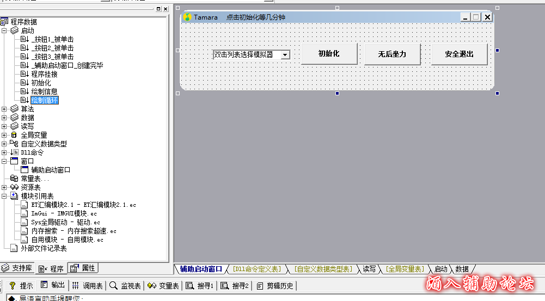Select 绘制信息 subroutine in tree

(x=44, y=91)
